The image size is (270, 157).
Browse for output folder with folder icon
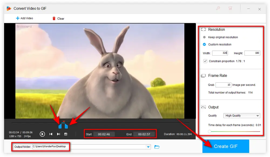157,147
